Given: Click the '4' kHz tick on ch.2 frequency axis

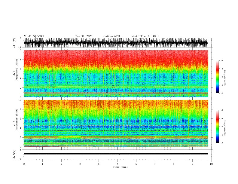Looking at the screenshot, I should click(x=21, y=128).
